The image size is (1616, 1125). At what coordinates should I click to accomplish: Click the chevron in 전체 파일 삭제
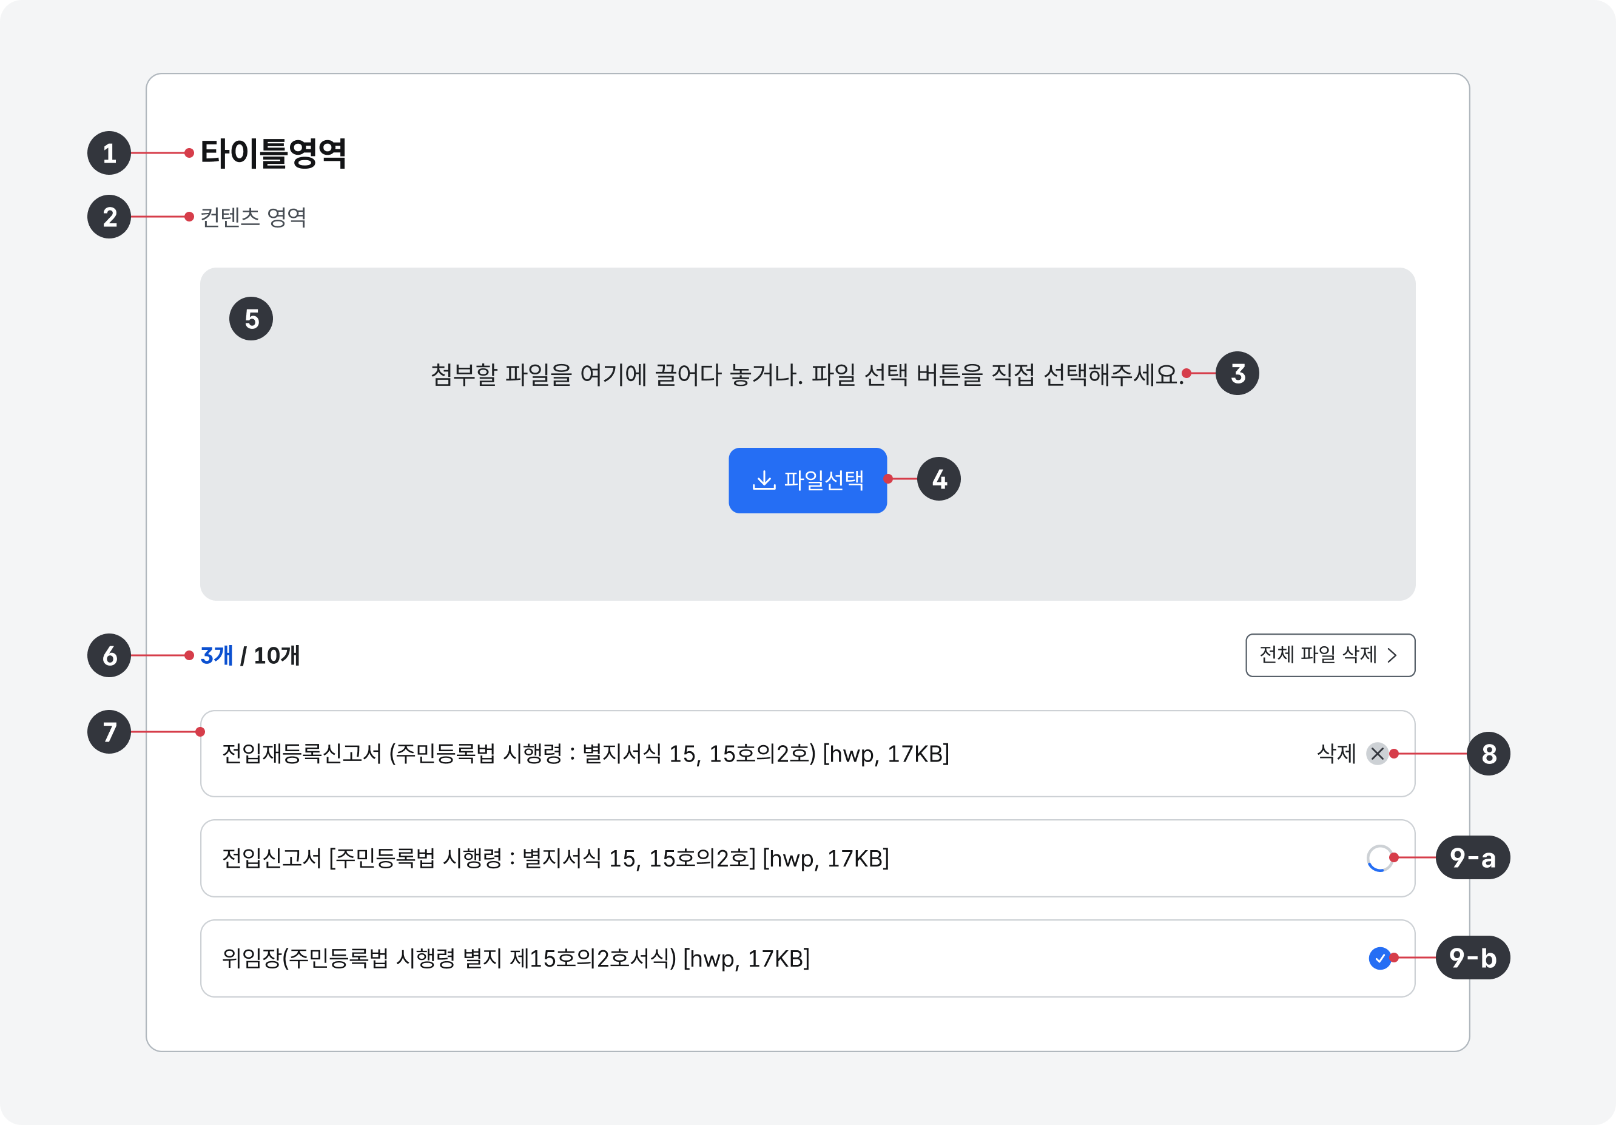click(1392, 655)
